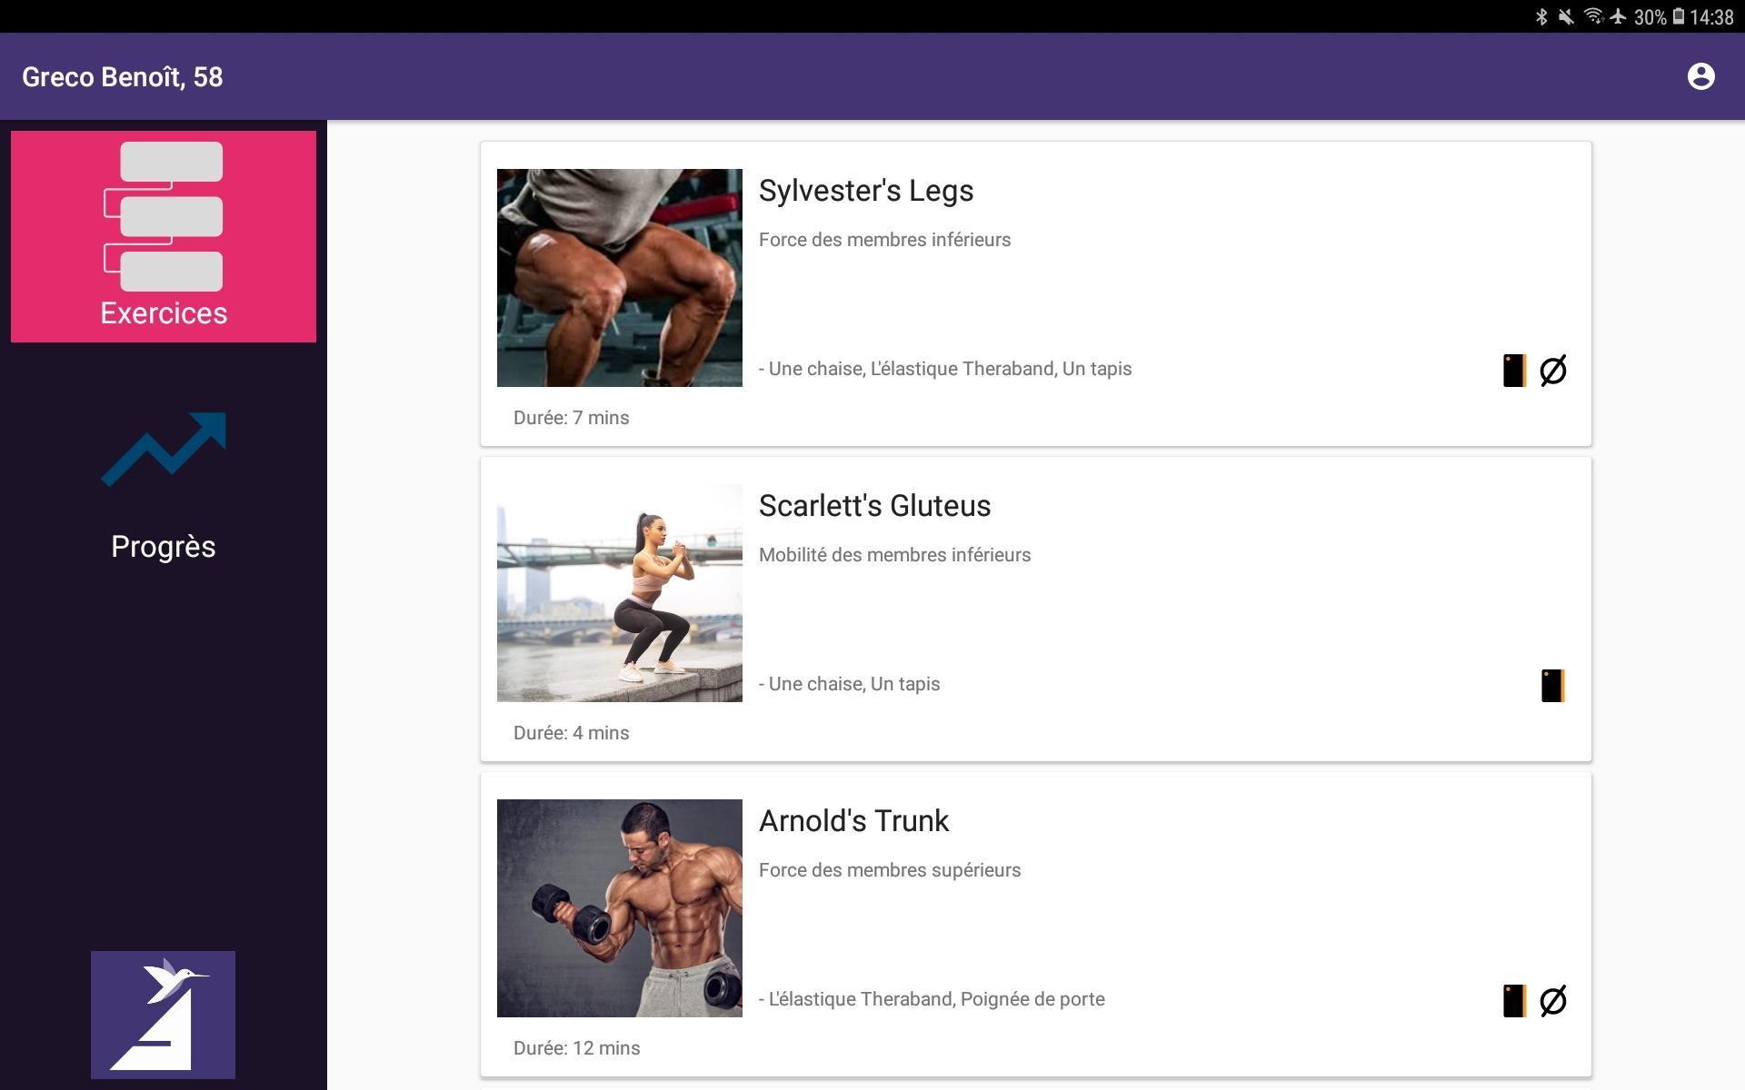Open the Arnold's Trunk dumbbell thumbnail
1745x1090 pixels.
point(620,908)
